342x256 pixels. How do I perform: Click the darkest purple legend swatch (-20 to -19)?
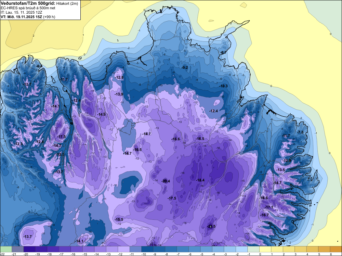click(29, 249)
